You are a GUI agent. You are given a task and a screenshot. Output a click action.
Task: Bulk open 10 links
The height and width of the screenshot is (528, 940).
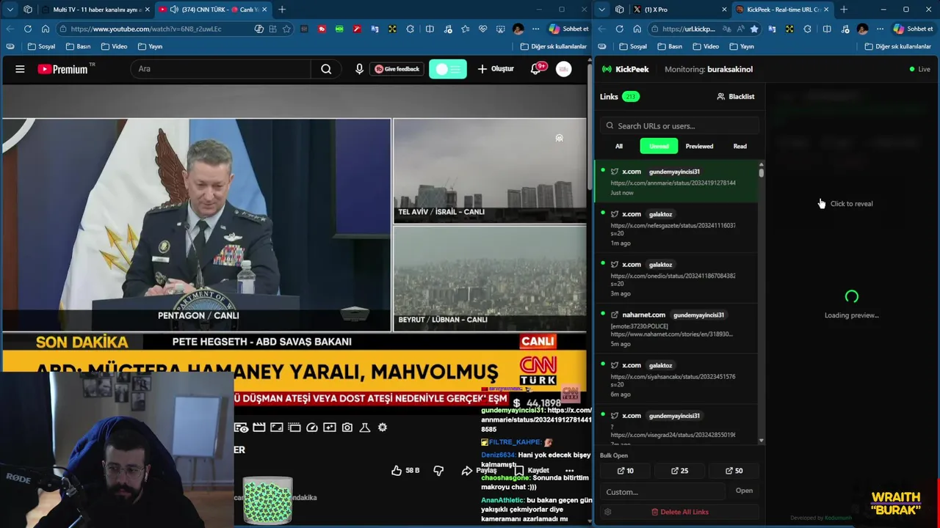[x=625, y=471]
